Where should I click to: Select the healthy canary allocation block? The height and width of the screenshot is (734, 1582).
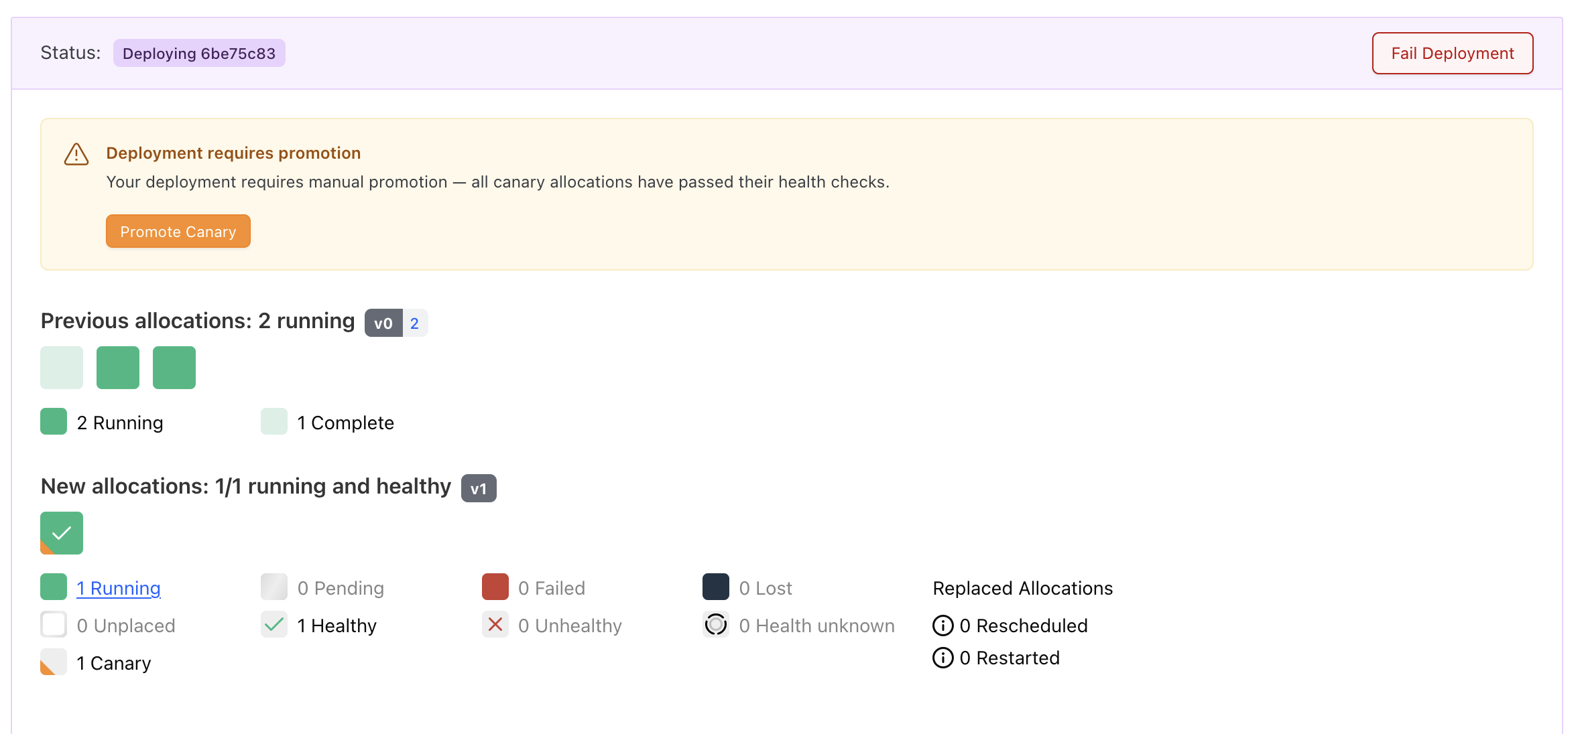62,533
